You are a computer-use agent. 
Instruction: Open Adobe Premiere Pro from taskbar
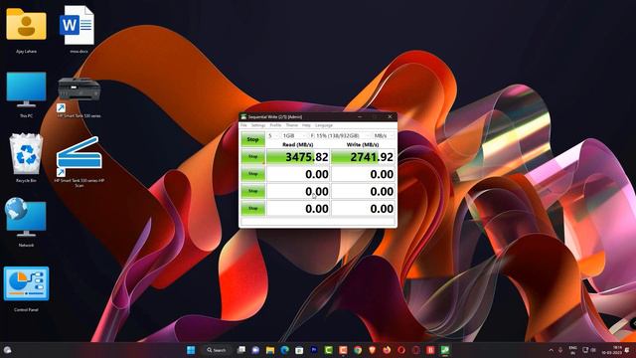(x=314, y=350)
